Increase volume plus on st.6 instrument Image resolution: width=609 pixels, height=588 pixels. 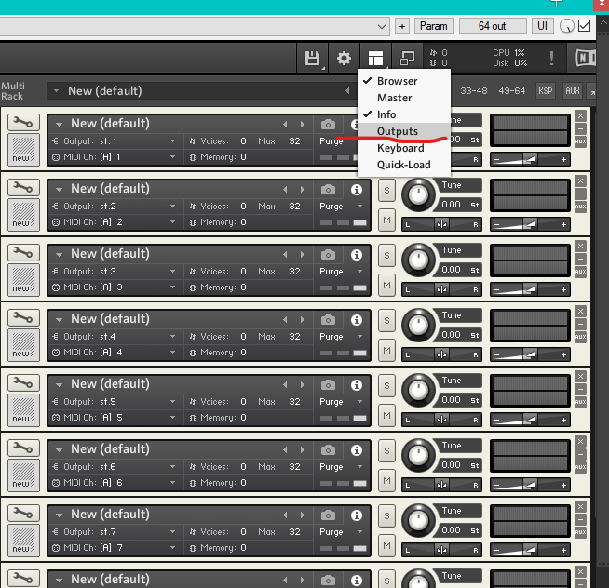coord(563,485)
